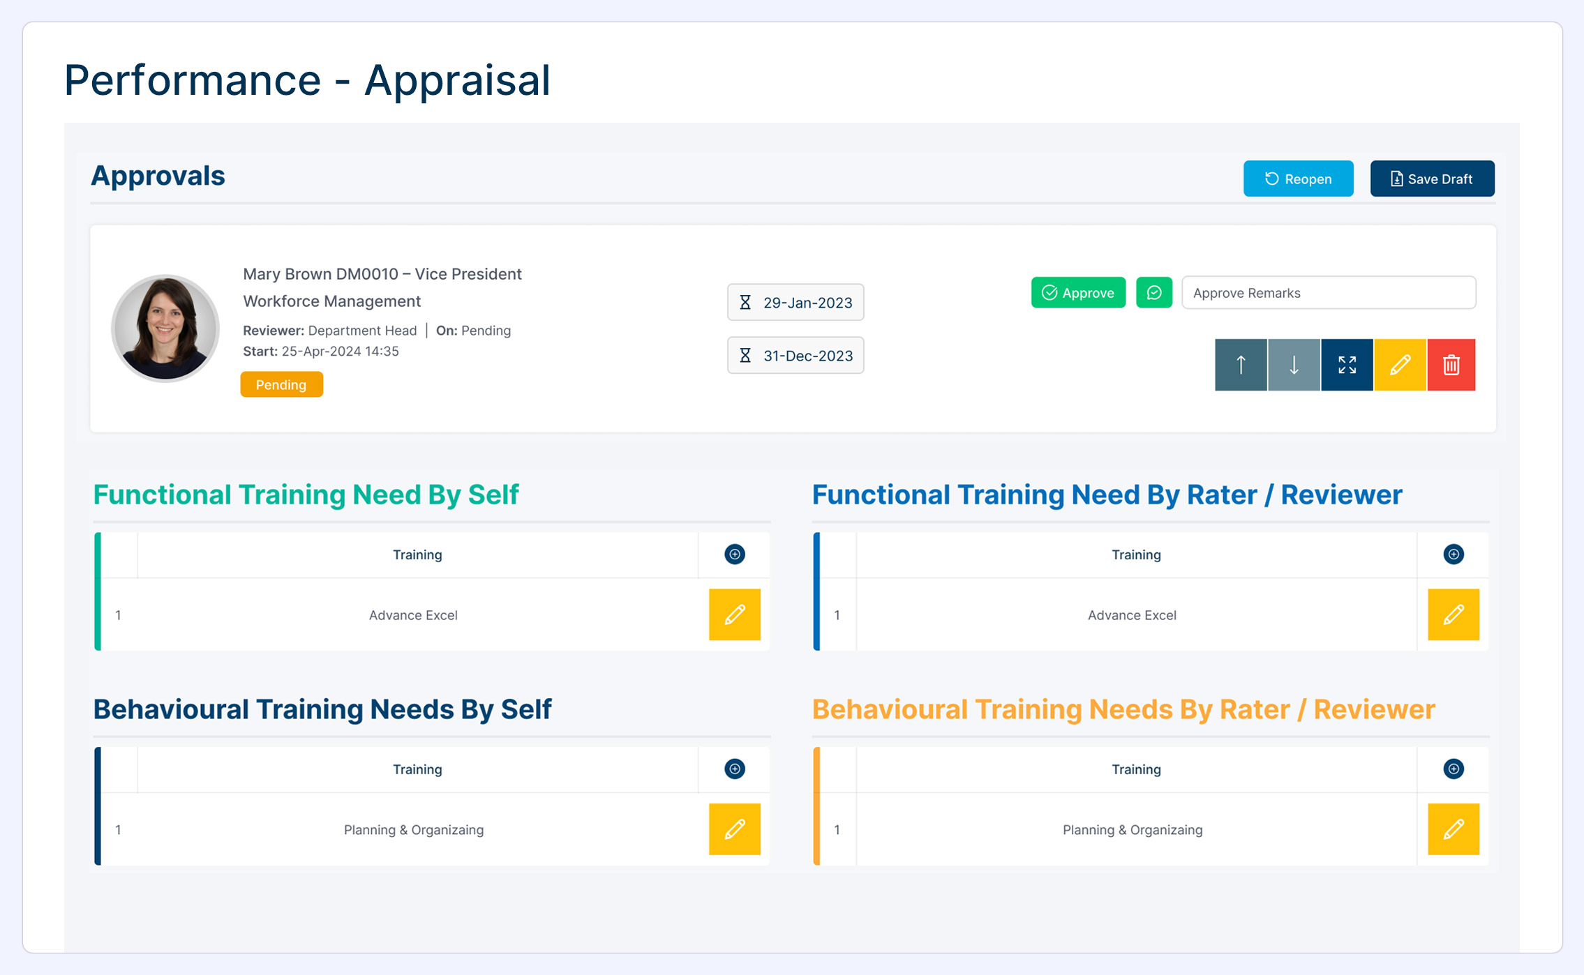Viewport: 1584px width, 975px height.
Task: Focus the Approve Remarks text field
Action: (1328, 293)
